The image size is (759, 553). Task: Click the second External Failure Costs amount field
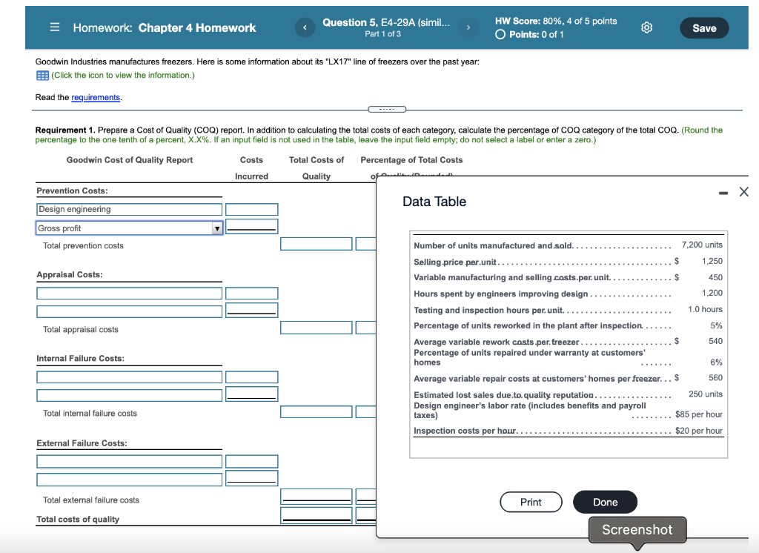[x=252, y=478]
